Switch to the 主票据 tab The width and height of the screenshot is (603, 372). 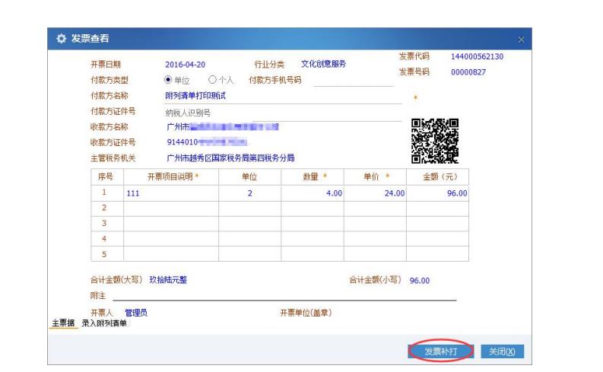(x=63, y=323)
